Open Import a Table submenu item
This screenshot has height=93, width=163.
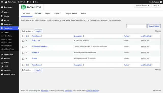(6, 39)
